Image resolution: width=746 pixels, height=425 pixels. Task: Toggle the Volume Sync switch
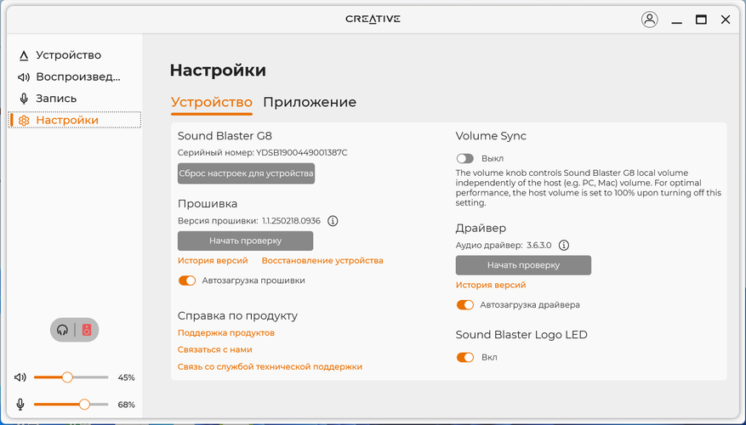(464, 158)
